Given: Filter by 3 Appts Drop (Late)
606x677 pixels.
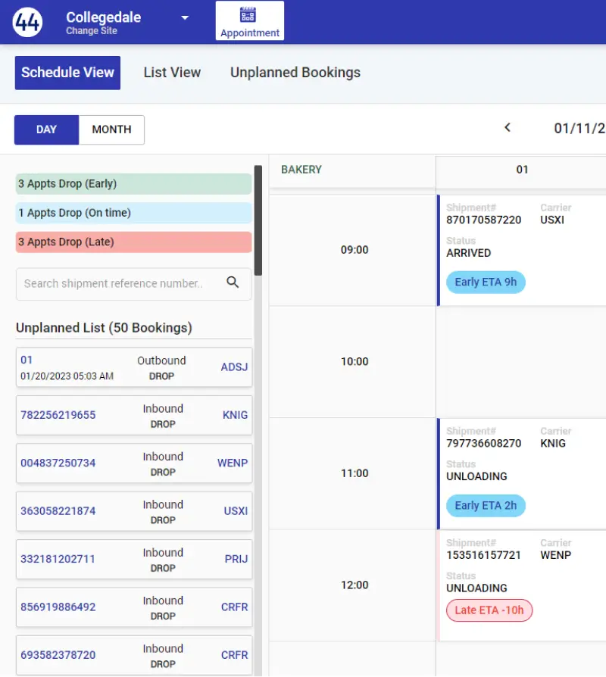Looking at the screenshot, I should (133, 242).
